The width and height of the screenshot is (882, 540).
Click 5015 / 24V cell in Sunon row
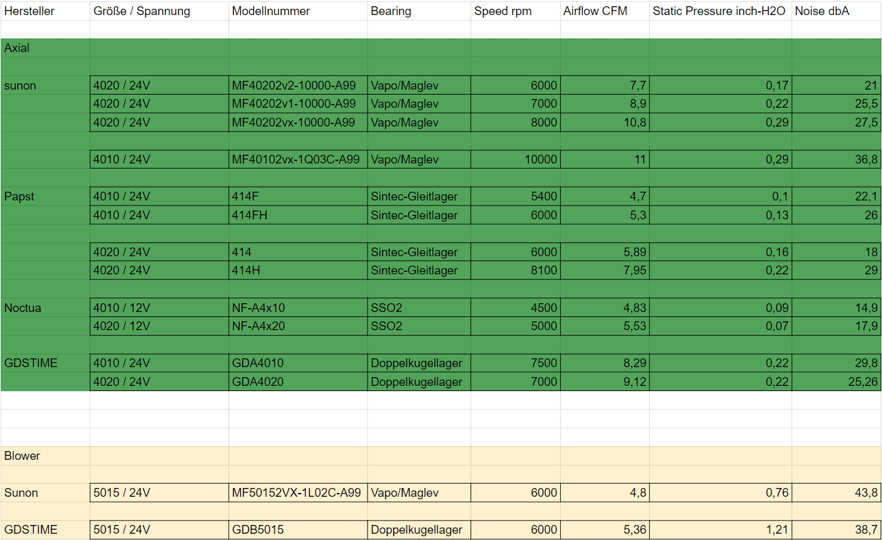[x=159, y=493]
